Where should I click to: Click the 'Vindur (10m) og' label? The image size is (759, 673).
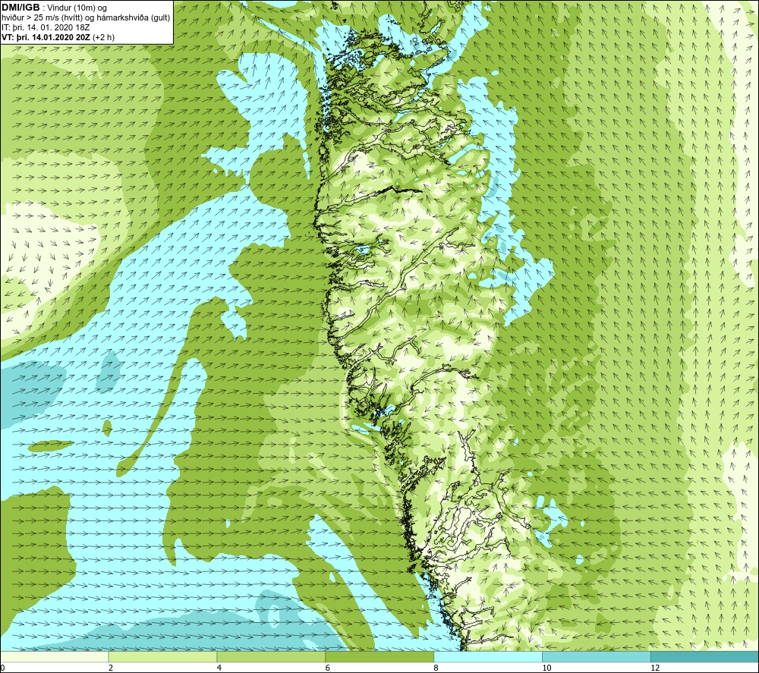pos(77,8)
